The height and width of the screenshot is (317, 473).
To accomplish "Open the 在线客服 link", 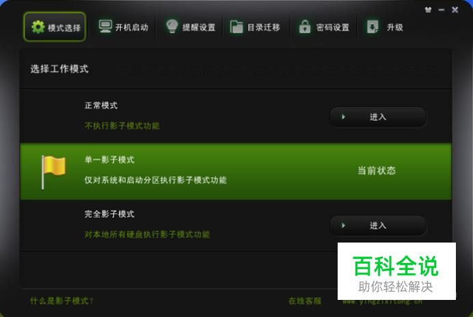I will [x=305, y=301].
